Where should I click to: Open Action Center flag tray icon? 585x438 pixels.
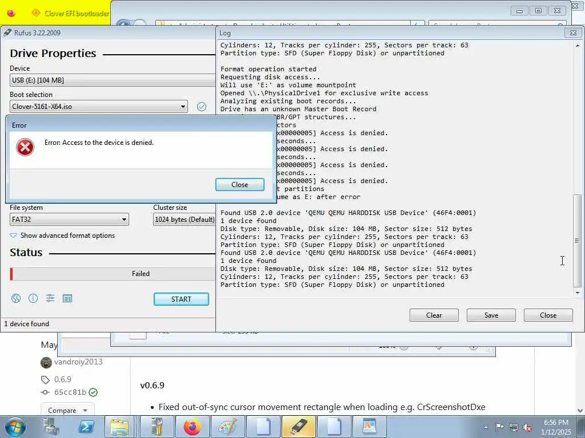[499, 427]
